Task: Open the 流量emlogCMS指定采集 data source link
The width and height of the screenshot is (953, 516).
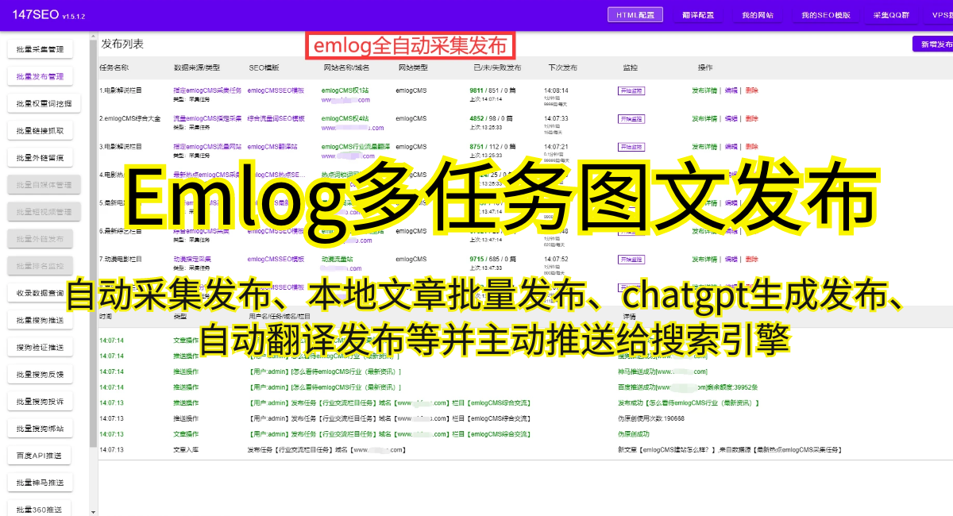Action: pyautogui.click(x=207, y=118)
